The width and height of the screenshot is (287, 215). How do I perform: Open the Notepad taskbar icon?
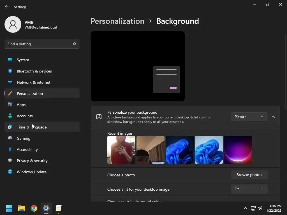pos(59,208)
